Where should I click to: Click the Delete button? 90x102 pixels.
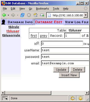point(77,70)
